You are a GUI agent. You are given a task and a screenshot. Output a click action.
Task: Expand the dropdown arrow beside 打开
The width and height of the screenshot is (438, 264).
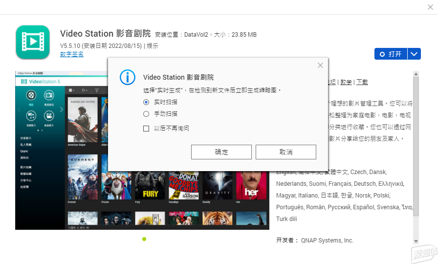tap(414, 54)
